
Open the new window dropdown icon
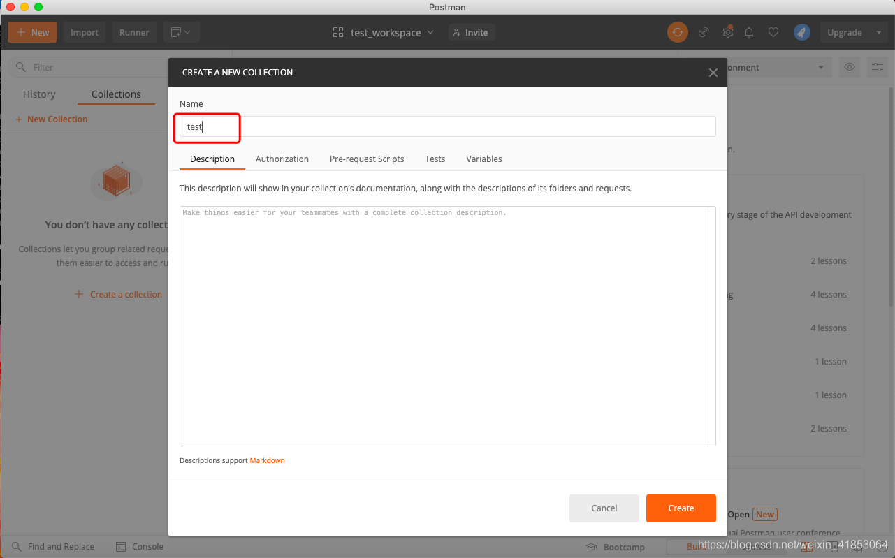182,32
